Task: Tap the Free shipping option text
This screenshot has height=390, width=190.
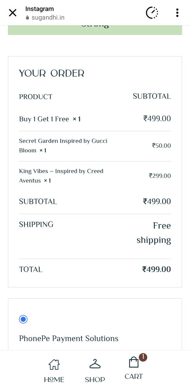Action: click(154, 233)
